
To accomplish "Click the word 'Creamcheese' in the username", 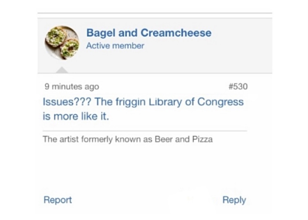I will [176, 33].
